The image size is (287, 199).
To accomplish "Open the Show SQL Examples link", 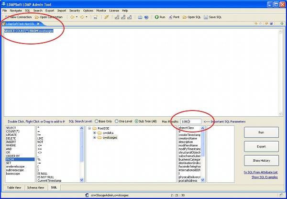I will tap(265, 177).
